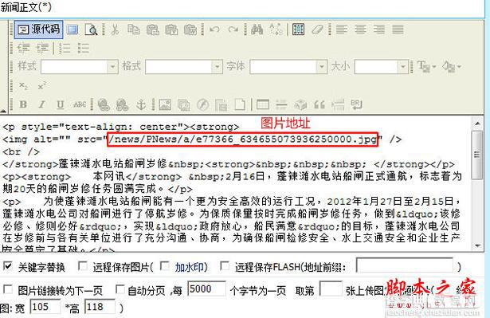
Task: Click the Increase Indent icon
Action: [x=42, y=48]
